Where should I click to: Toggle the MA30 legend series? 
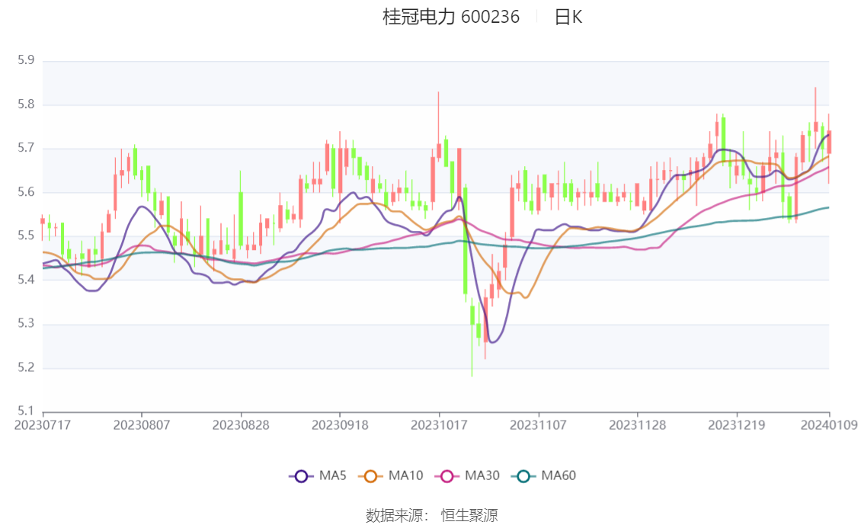click(467, 476)
